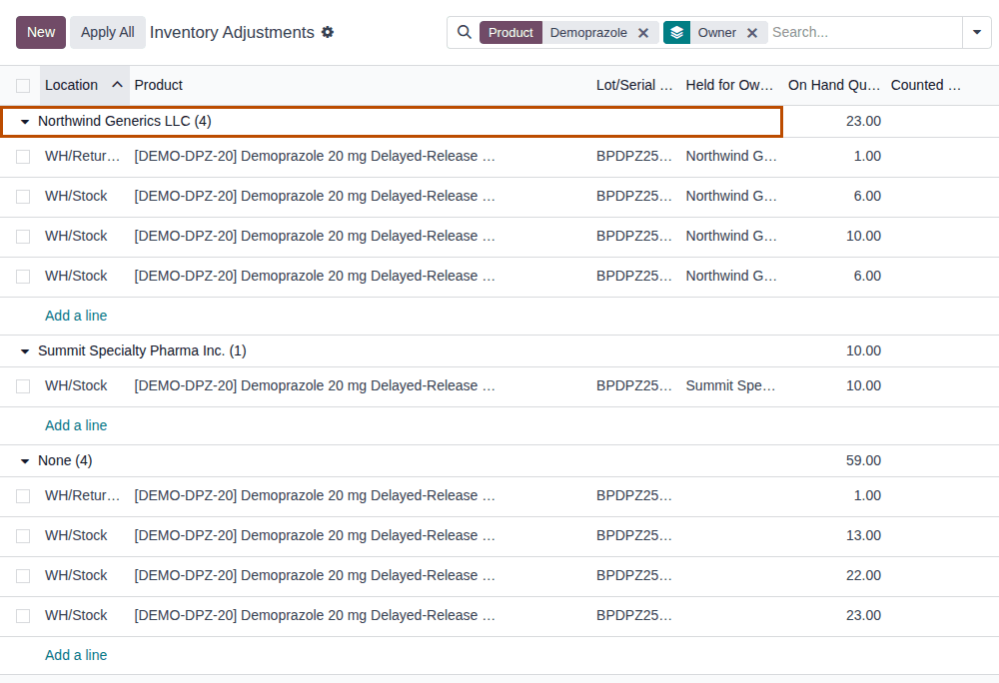Viewport: 999px width, 683px height.
Task: Check the row with 13.00 on hand
Action: (x=23, y=536)
